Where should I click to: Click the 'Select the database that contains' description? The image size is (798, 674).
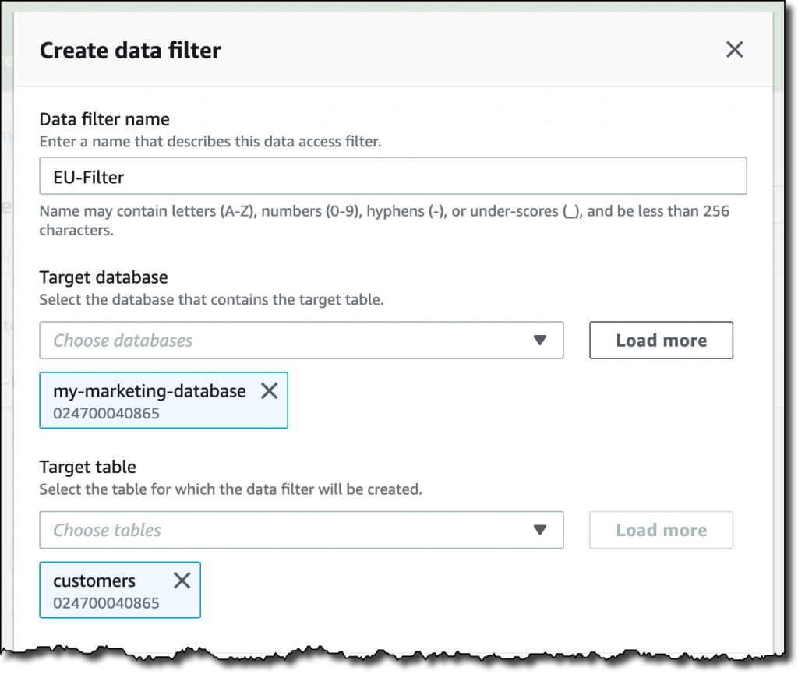[x=211, y=300]
